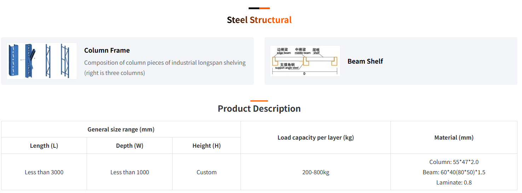This screenshot has height=193, width=522.
Task: Select the Length (L) column header
Action: tap(44, 146)
